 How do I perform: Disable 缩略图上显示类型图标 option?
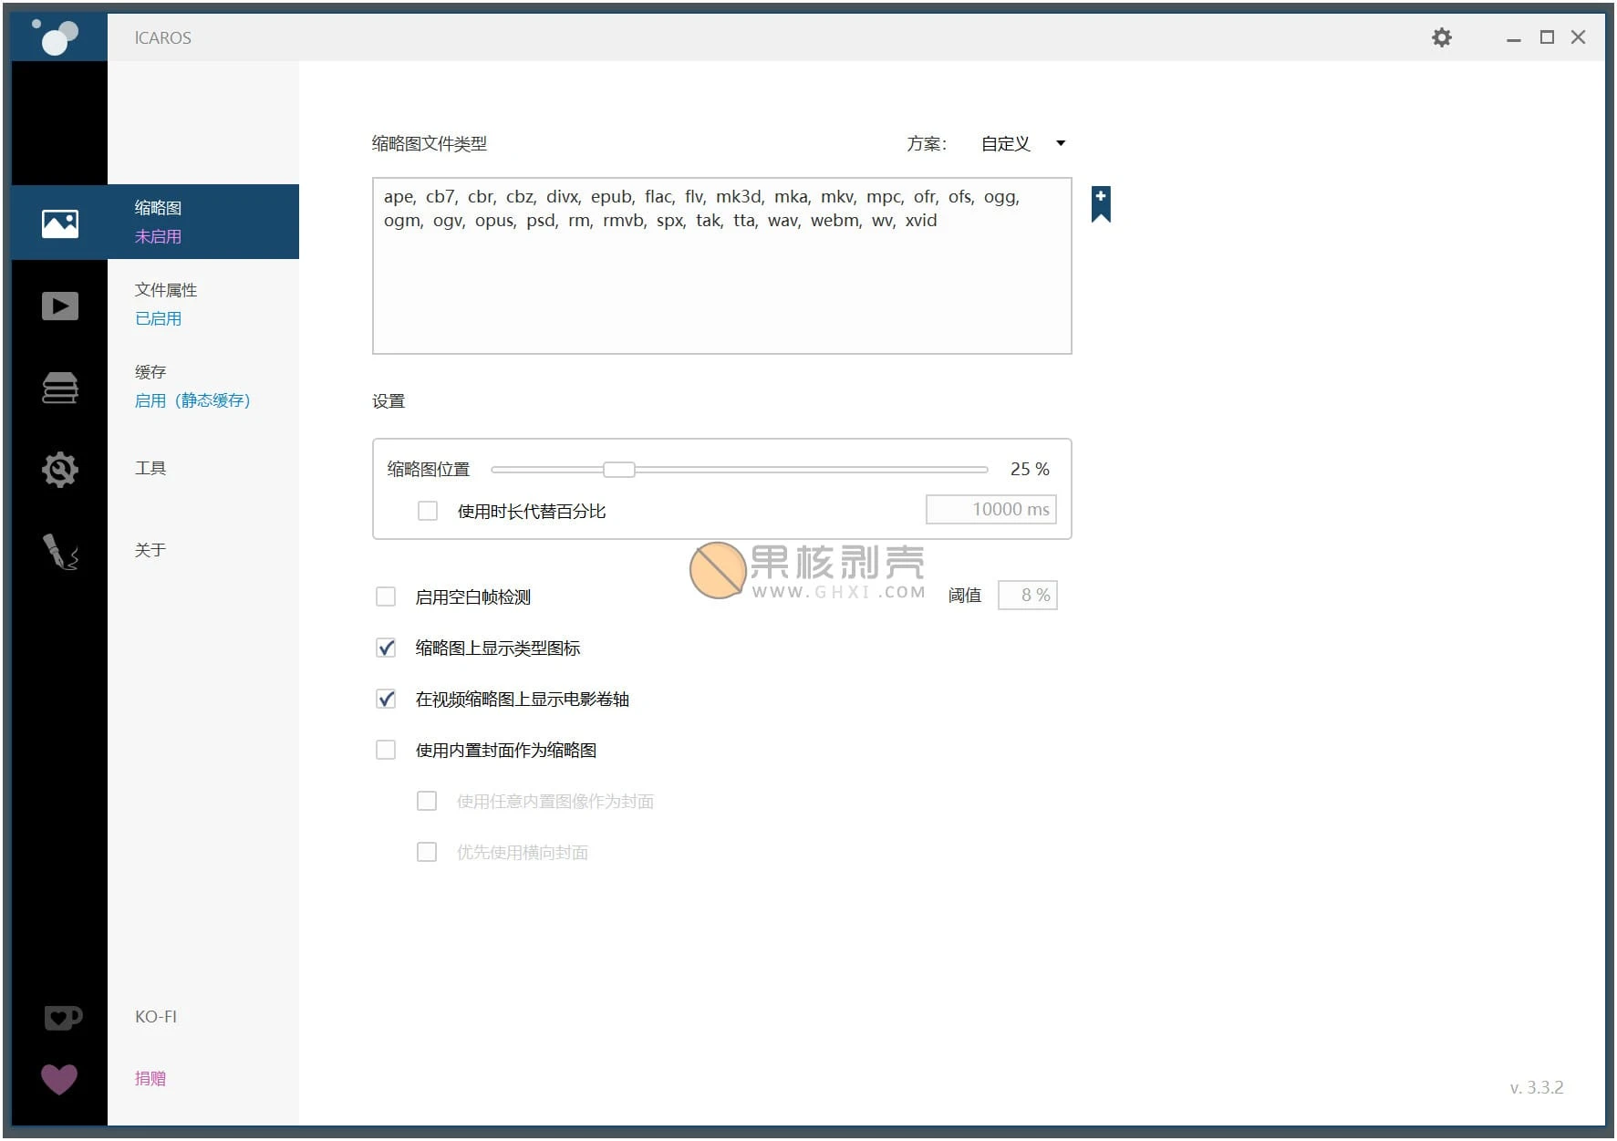click(386, 648)
